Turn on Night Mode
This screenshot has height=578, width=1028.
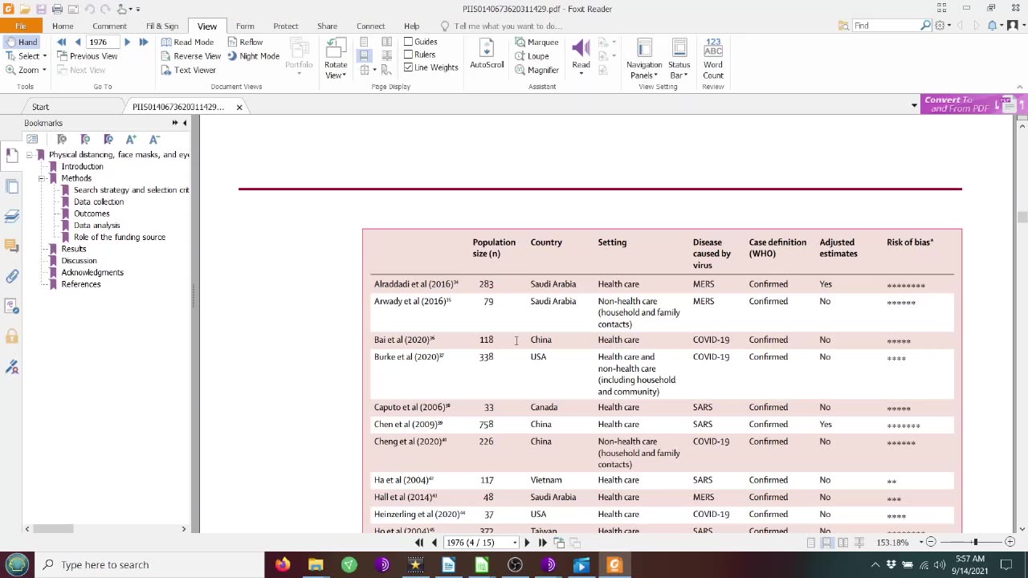(253, 56)
